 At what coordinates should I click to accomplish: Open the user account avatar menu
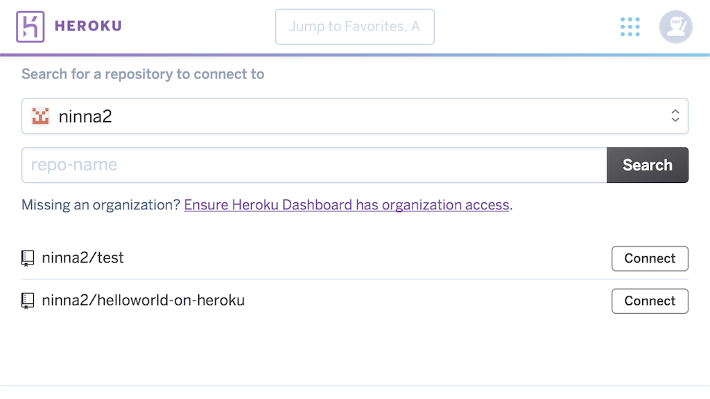tap(675, 27)
